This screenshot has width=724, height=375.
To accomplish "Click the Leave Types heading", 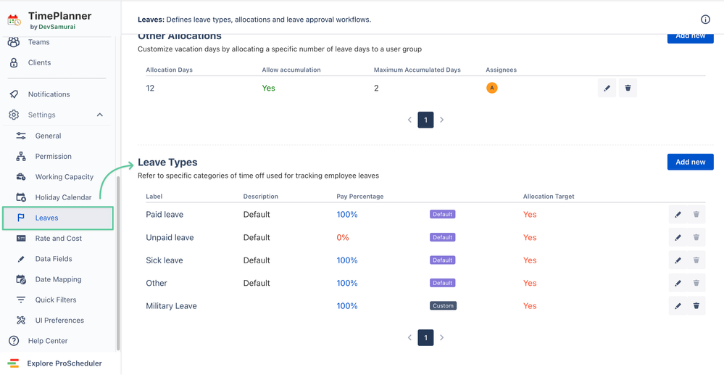I will pos(167,162).
